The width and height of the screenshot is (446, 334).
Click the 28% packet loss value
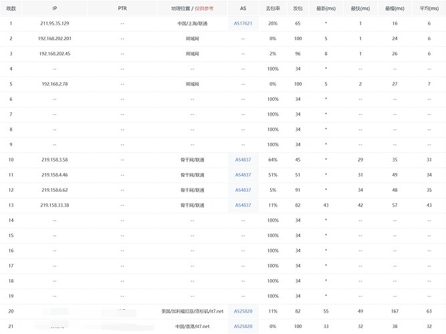(273, 23)
